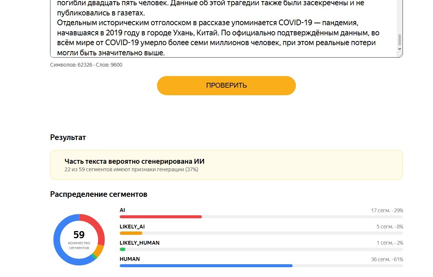
Task: Click the 'Символов: 62326 · Слов: 9600' counter
Action: [86, 65]
